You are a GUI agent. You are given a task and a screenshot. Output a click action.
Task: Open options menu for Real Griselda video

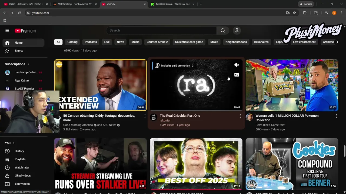tap(241, 116)
